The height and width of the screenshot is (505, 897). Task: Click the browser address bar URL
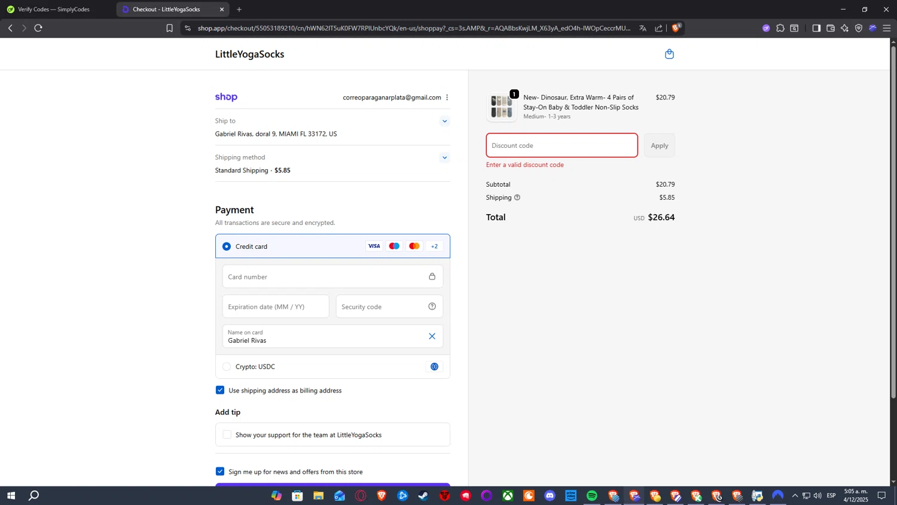(x=414, y=28)
